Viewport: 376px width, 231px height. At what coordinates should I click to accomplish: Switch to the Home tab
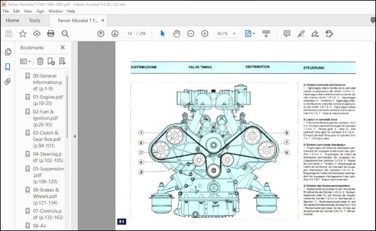[13, 21]
